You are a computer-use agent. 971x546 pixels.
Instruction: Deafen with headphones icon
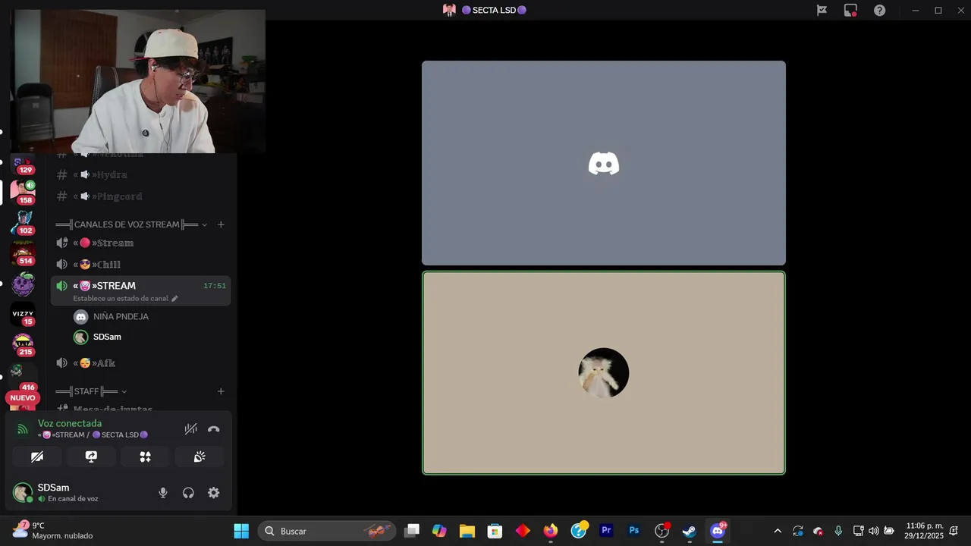(x=188, y=493)
